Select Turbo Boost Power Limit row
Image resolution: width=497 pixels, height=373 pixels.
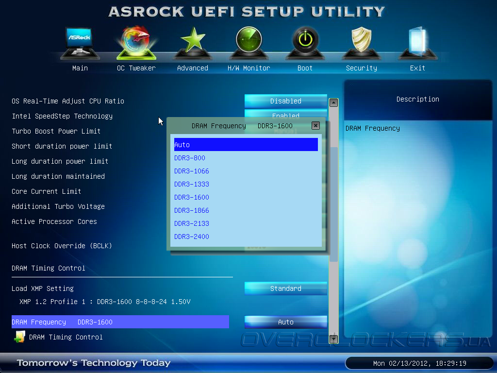tap(56, 131)
